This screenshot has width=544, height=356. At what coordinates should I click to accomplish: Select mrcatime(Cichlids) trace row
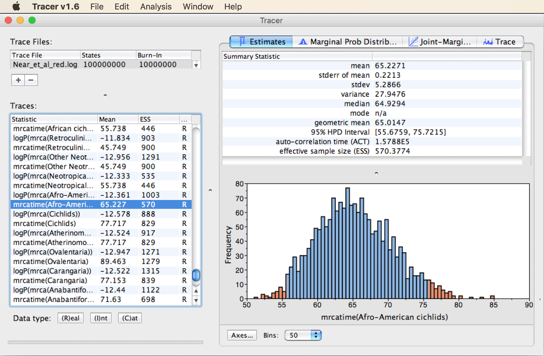[x=101, y=224]
